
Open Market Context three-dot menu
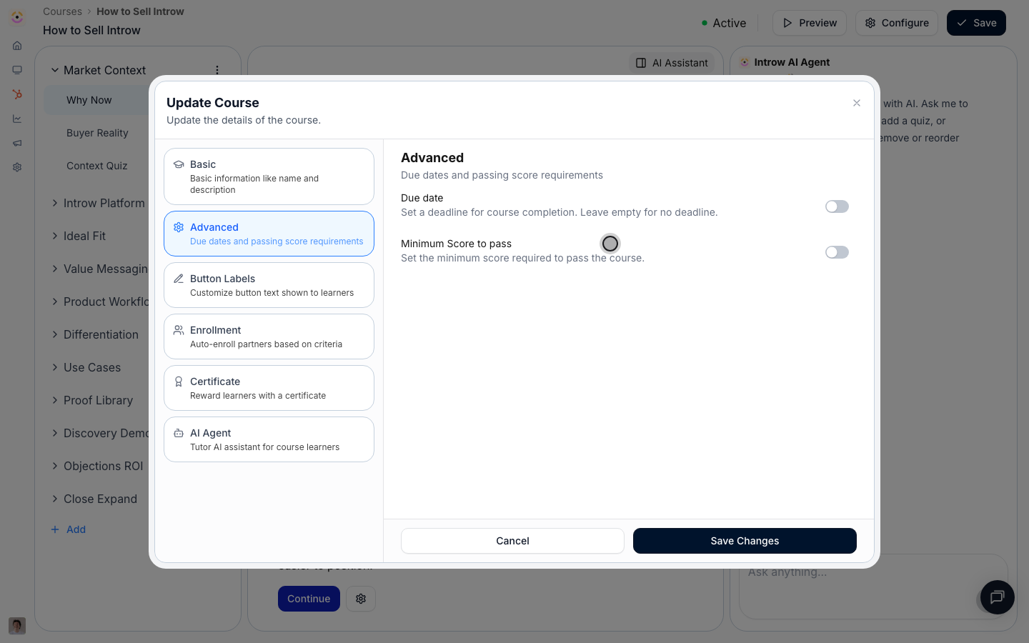[217, 70]
